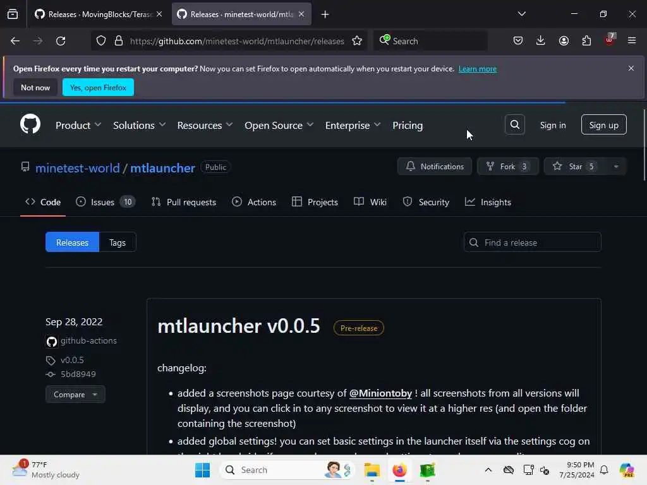Click the Pricing link

(408, 126)
